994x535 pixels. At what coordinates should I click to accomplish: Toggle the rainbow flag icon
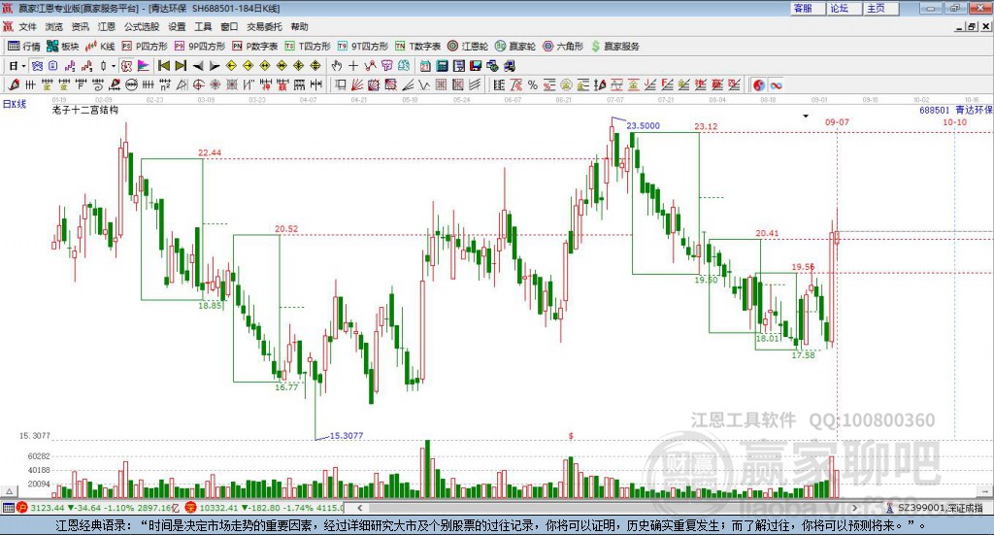(x=144, y=66)
